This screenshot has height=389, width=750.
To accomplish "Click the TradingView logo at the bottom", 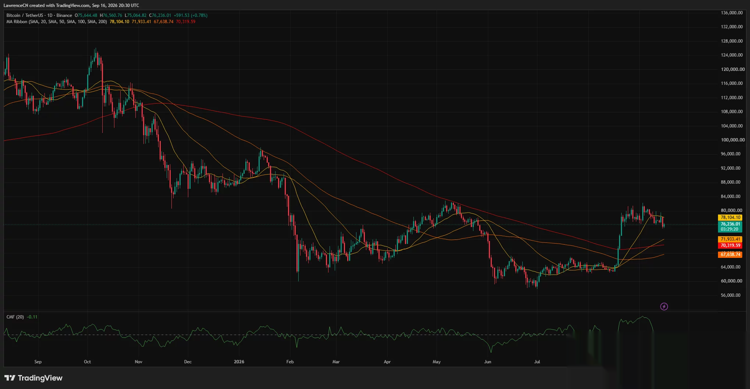I will pos(33,378).
